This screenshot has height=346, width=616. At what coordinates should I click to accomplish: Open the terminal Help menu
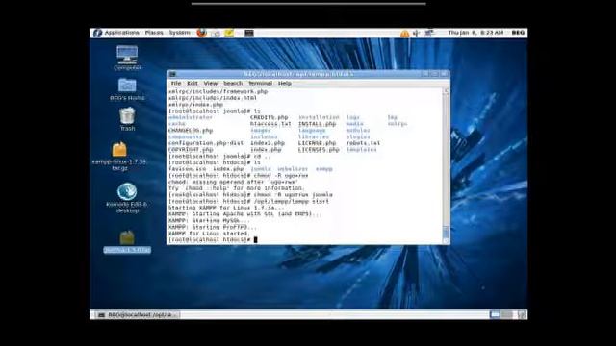coord(285,84)
